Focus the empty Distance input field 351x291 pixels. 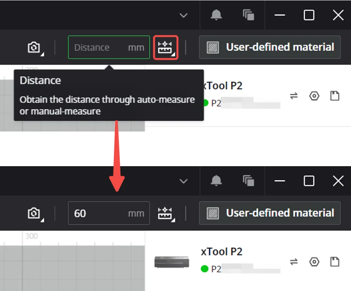[x=109, y=48]
